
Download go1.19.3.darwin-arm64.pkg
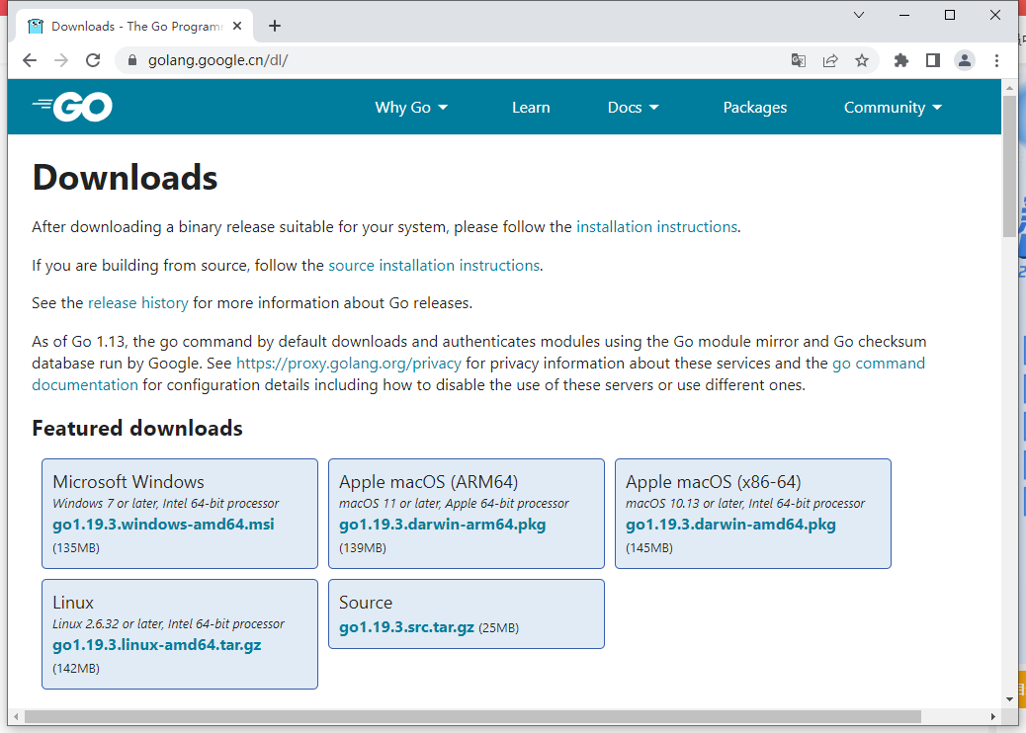[x=443, y=525]
